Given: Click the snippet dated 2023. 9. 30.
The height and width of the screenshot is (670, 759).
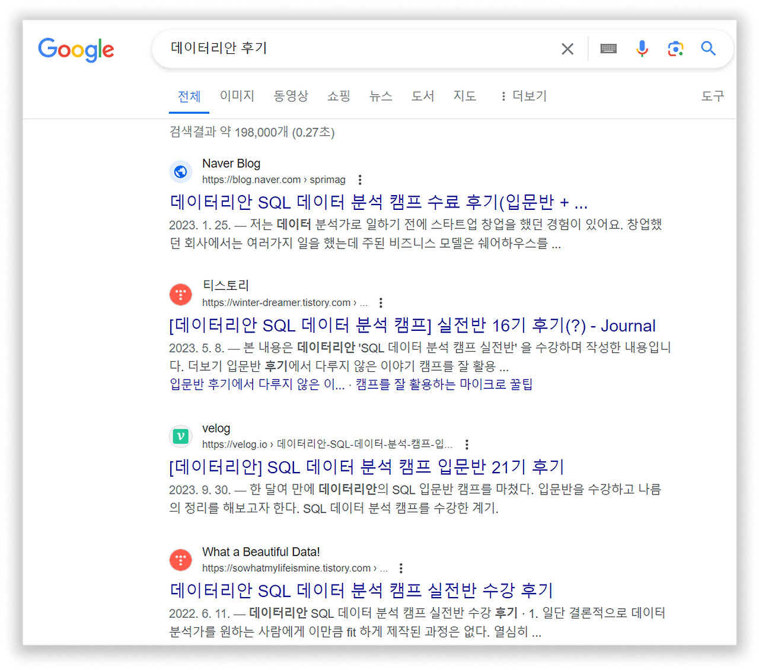Looking at the screenshot, I should tap(415, 499).
